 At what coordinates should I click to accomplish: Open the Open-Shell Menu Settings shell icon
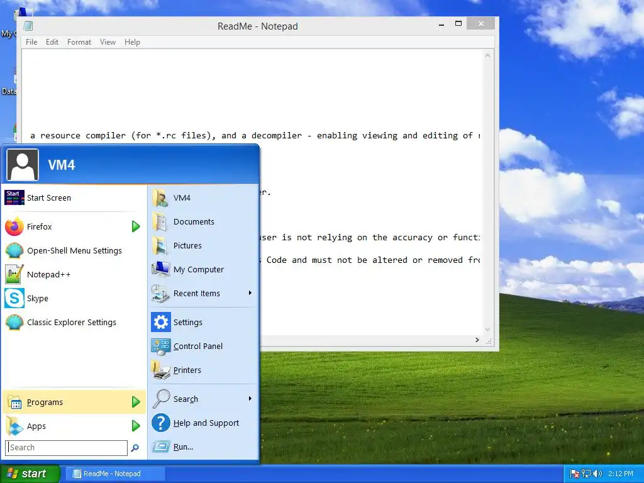coord(14,250)
